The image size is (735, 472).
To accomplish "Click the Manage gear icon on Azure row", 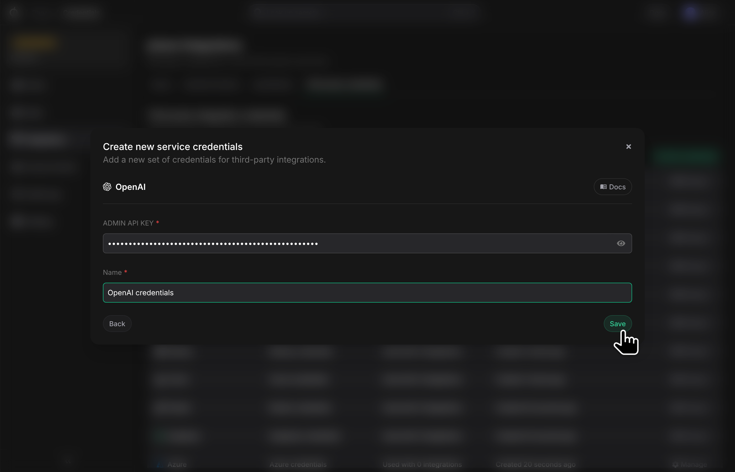I will pos(675,464).
